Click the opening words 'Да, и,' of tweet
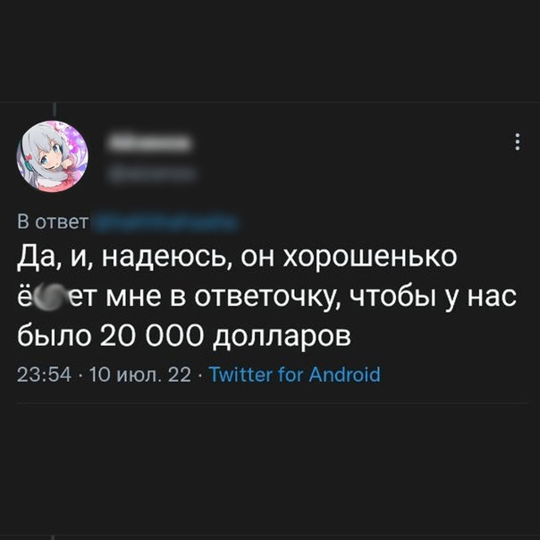The height and width of the screenshot is (540, 540). click(x=55, y=258)
